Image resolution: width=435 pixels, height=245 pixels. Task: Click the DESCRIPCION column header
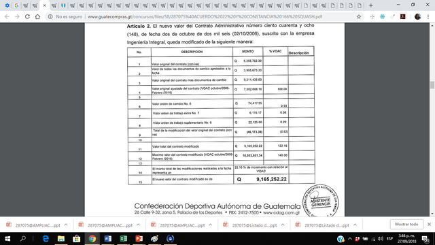(192, 52)
